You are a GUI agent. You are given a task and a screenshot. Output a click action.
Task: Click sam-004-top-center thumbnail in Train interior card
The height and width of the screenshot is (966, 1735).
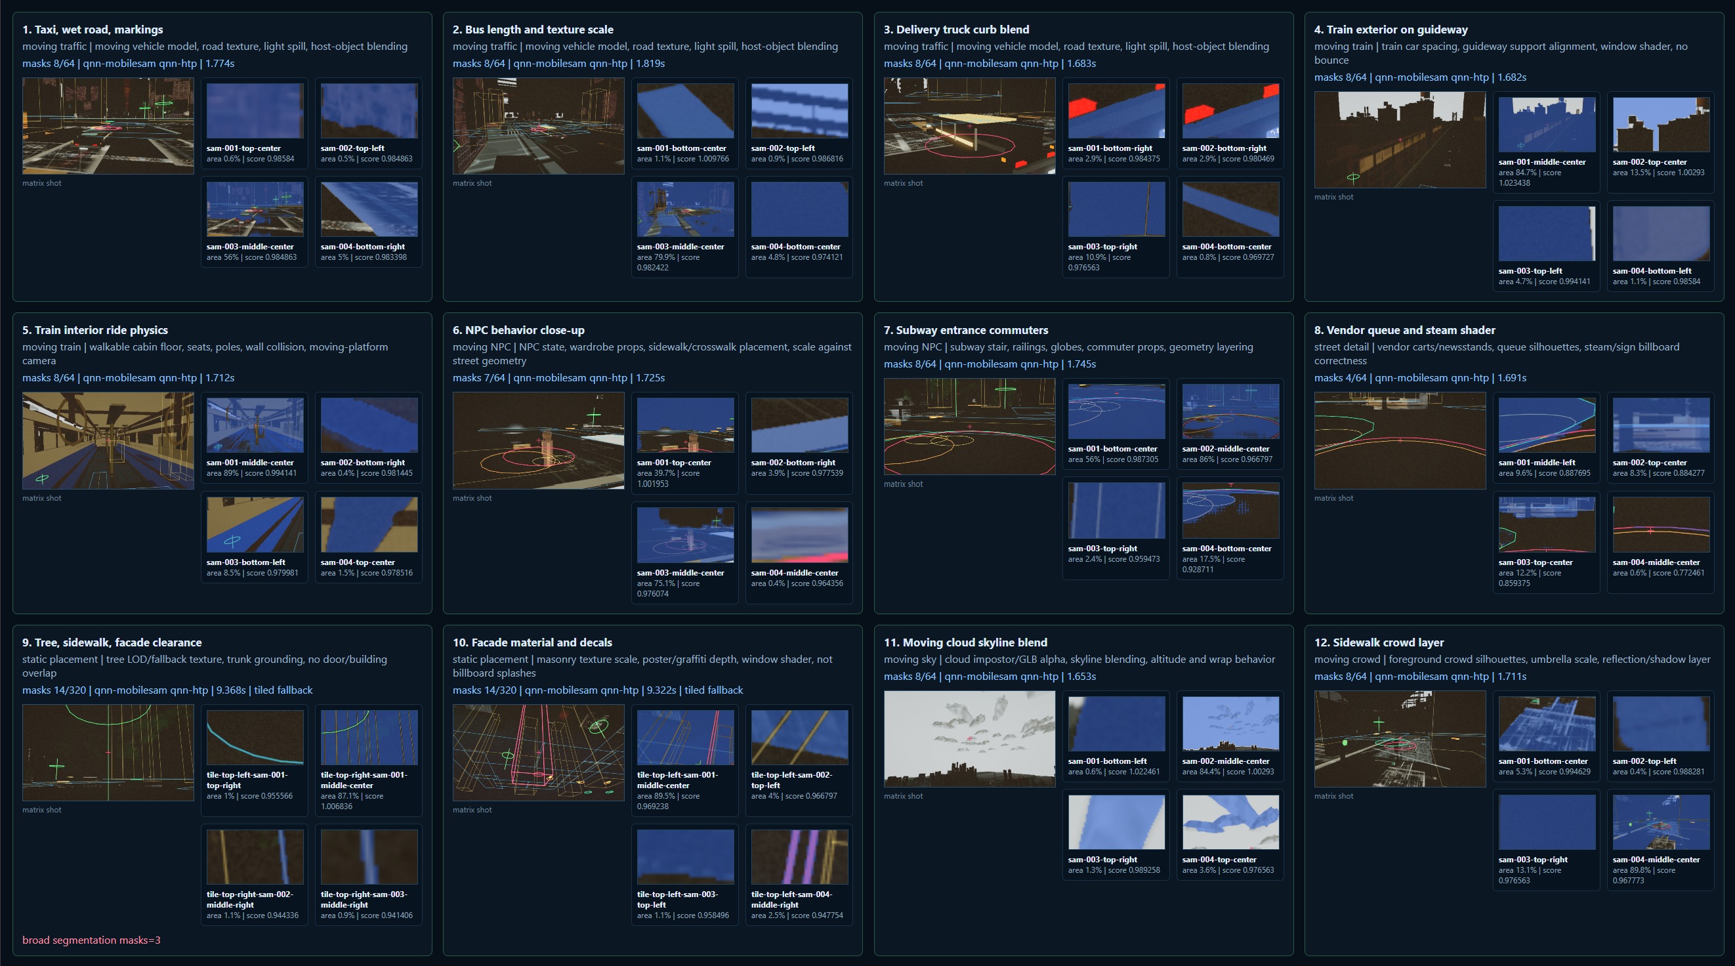click(369, 525)
